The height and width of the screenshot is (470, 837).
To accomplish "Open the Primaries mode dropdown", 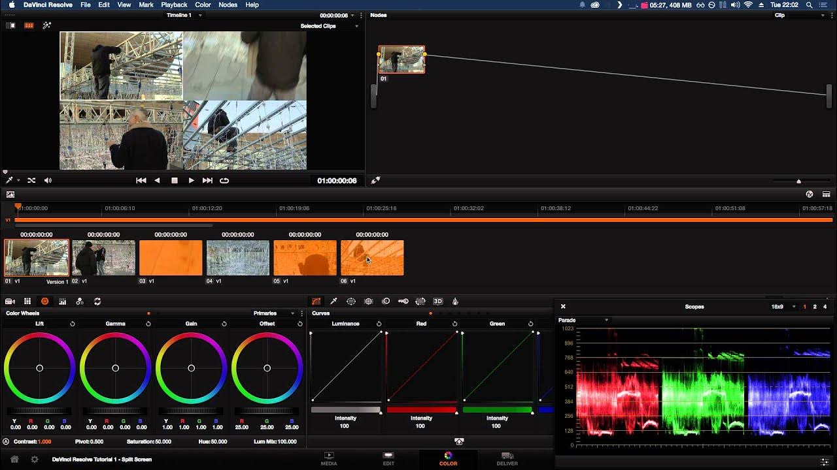I will click(x=274, y=313).
